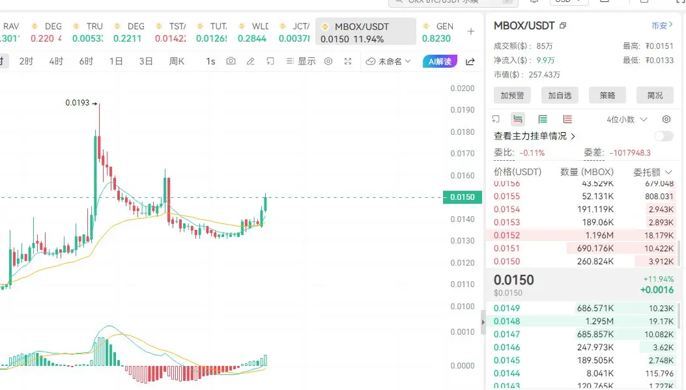Viewport: 686px width, 390px height.
Task: Click the 委比 -0.11% value
Action: coord(532,153)
